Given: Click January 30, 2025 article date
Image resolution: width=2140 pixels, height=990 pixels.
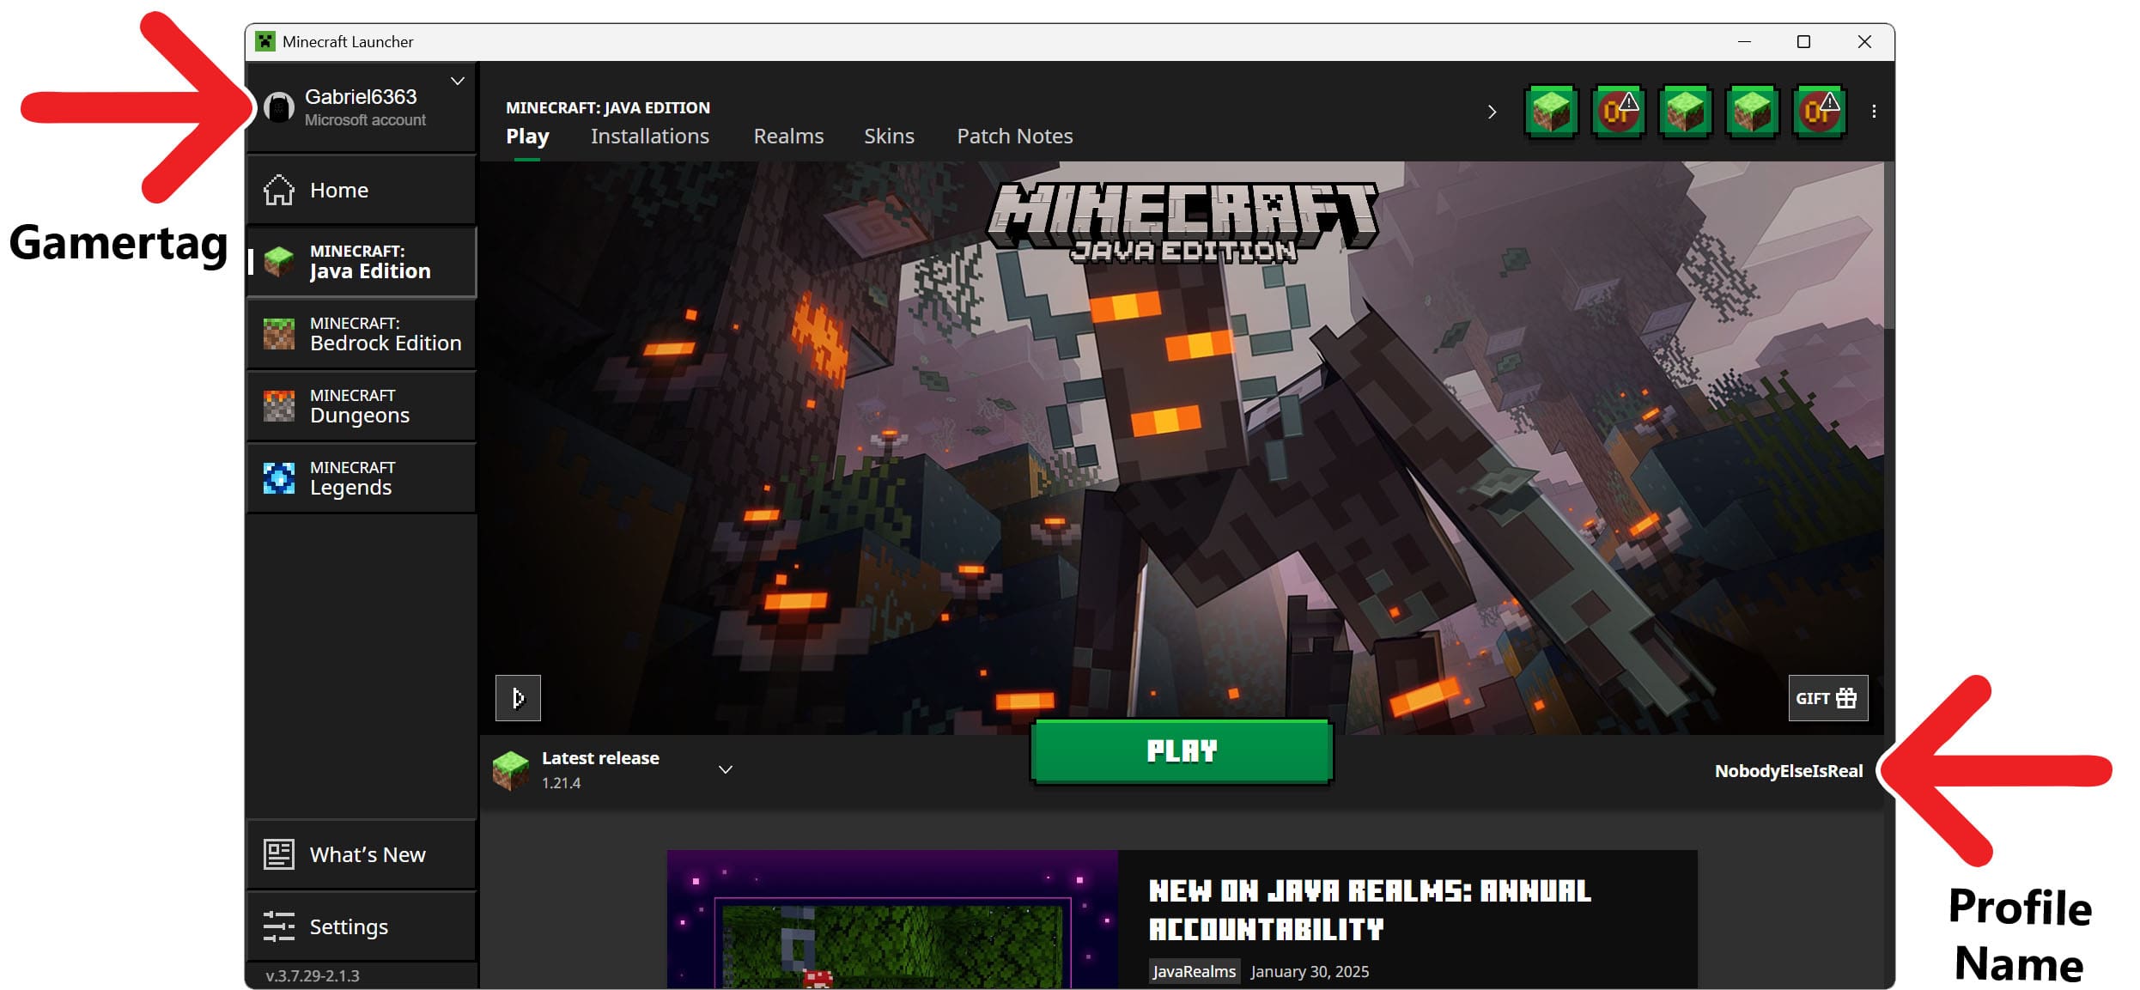Looking at the screenshot, I should pos(1310,971).
